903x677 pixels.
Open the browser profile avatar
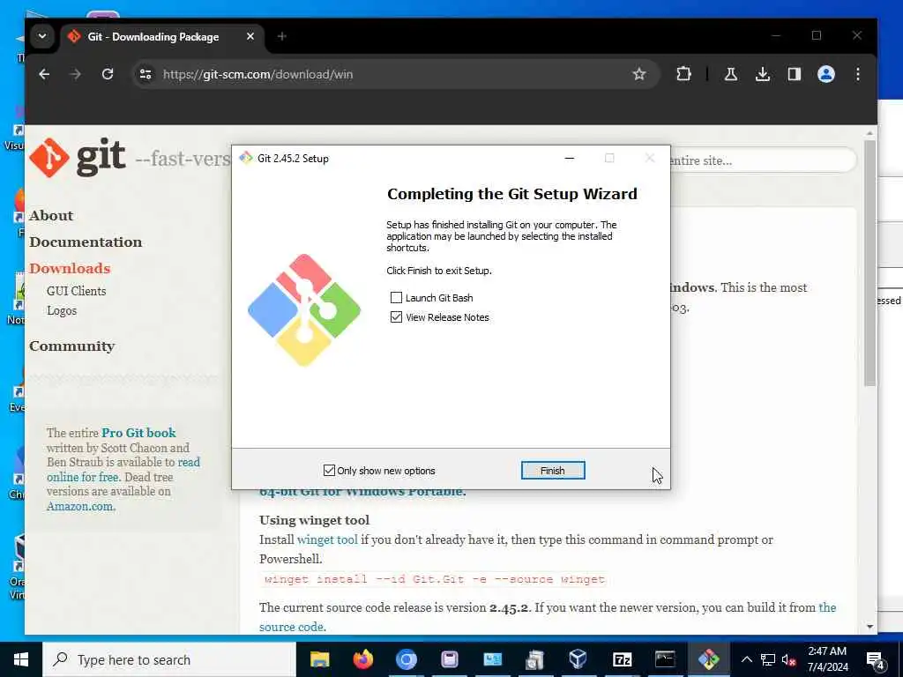[825, 74]
